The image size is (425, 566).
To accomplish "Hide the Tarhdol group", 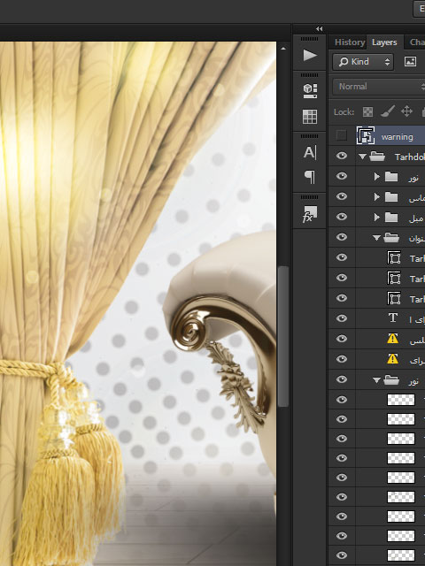I will [x=342, y=156].
